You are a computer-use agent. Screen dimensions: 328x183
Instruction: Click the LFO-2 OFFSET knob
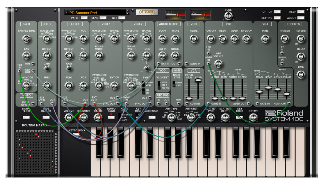pos(47,55)
